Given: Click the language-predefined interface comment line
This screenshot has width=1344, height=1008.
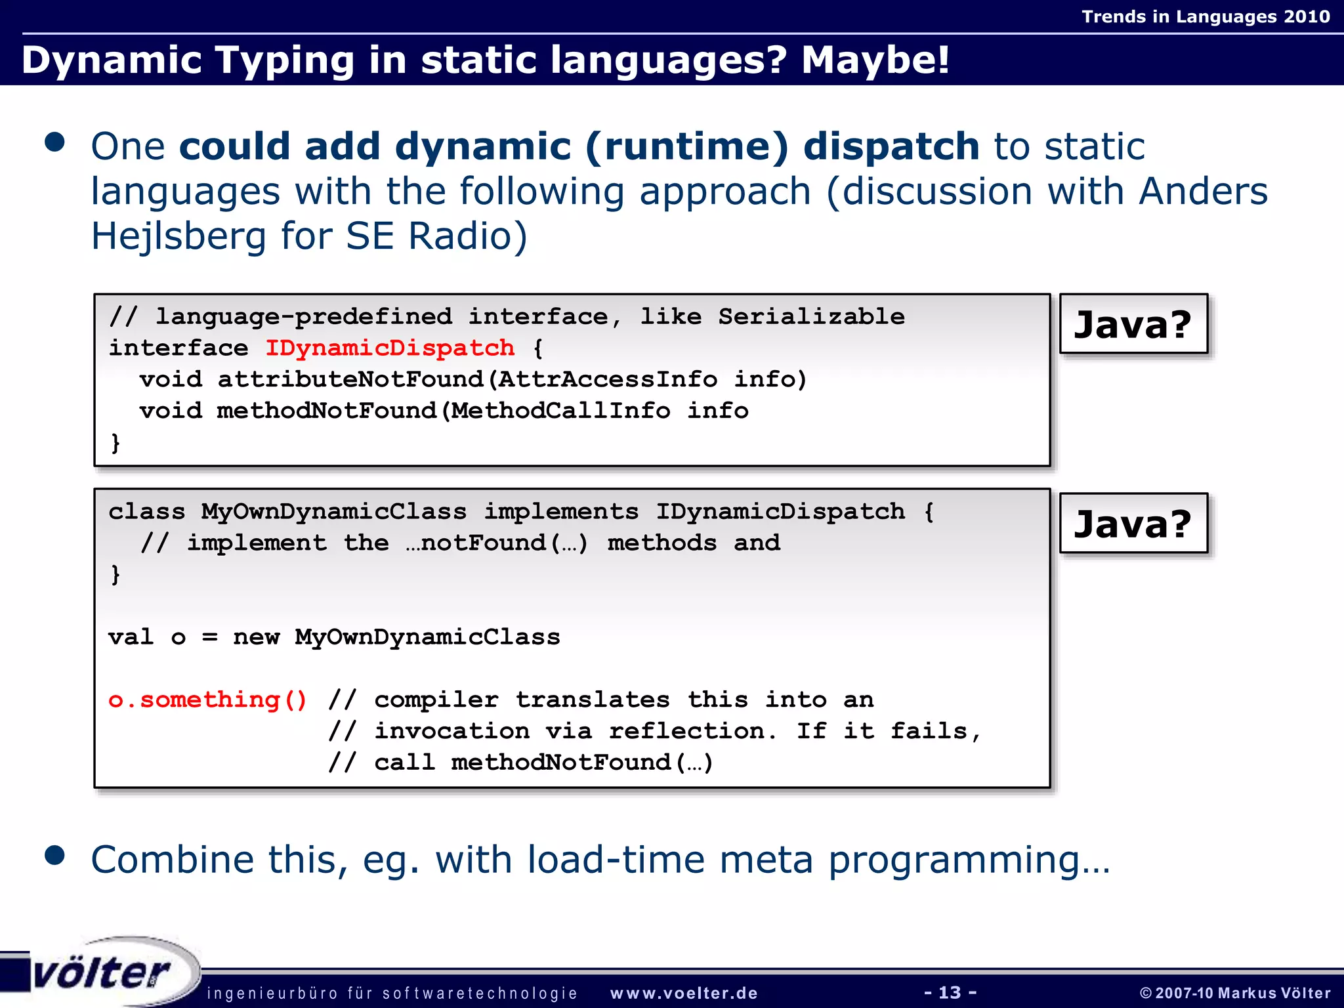Looking at the screenshot, I should coord(507,316).
